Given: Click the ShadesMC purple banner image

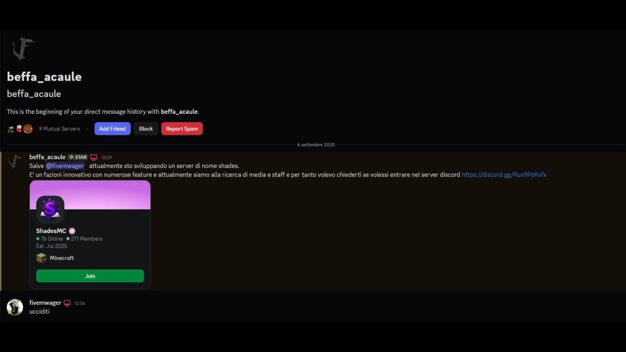Looking at the screenshot, I should [90, 195].
